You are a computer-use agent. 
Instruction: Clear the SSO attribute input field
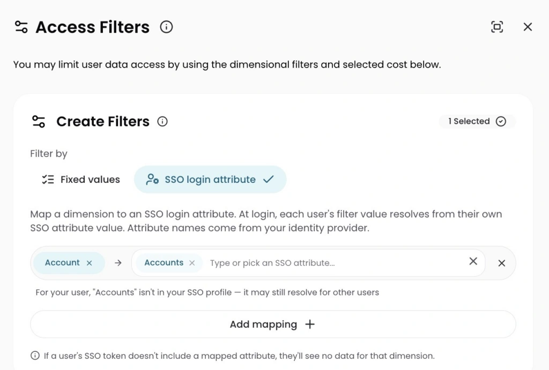pos(473,261)
